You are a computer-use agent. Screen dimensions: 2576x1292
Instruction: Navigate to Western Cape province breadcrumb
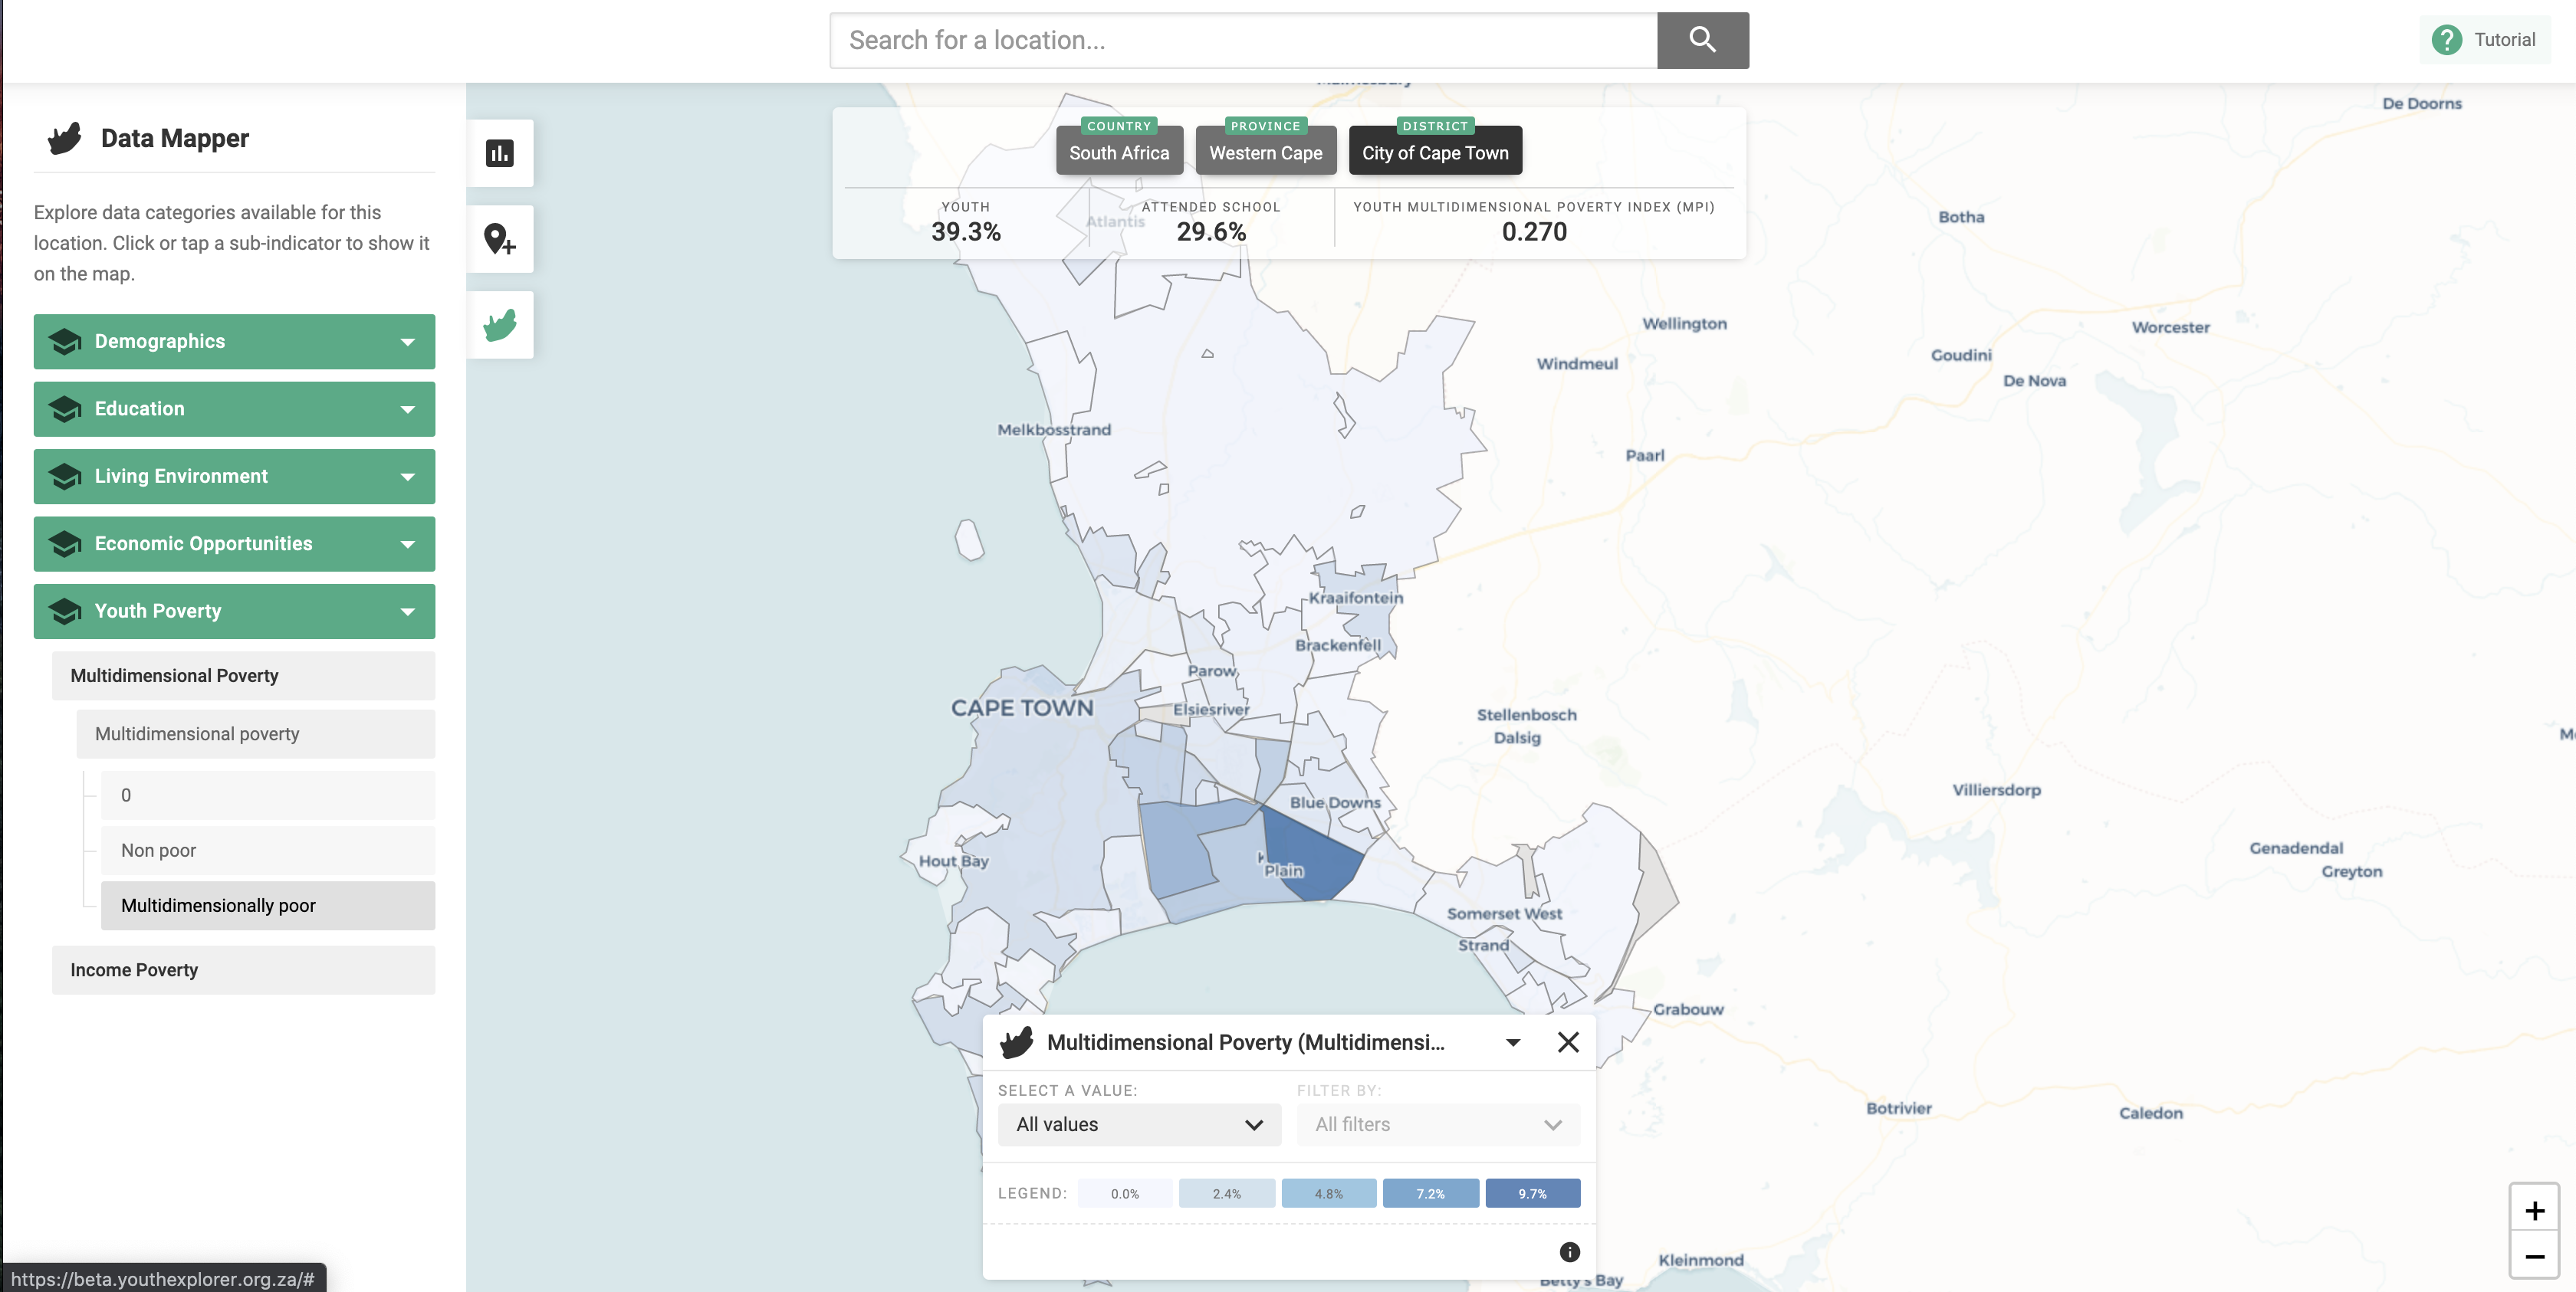[x=1265, y=153]
